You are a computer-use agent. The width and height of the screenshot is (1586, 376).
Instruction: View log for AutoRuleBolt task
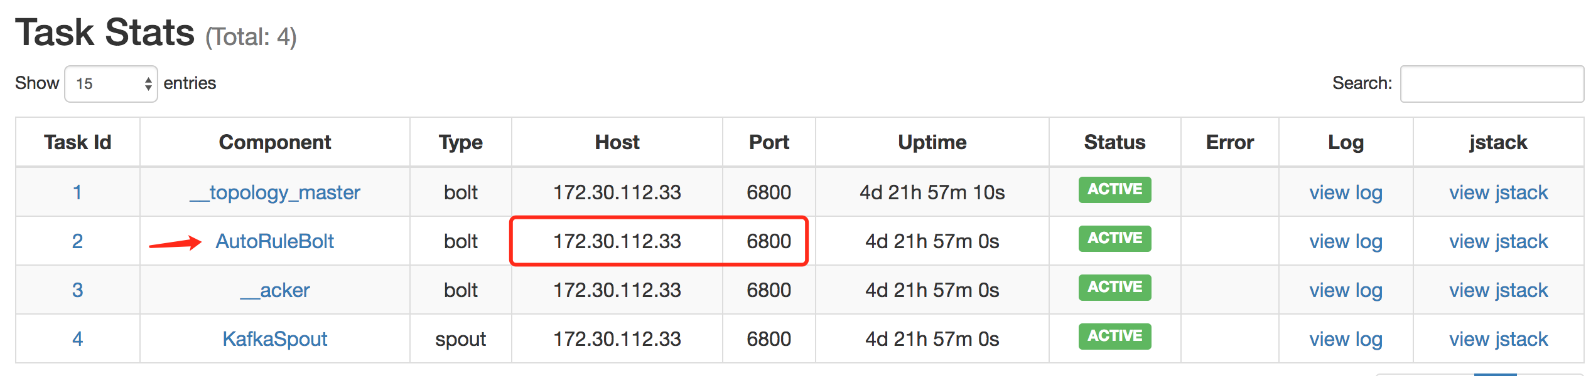click(x=1346, y=241)
